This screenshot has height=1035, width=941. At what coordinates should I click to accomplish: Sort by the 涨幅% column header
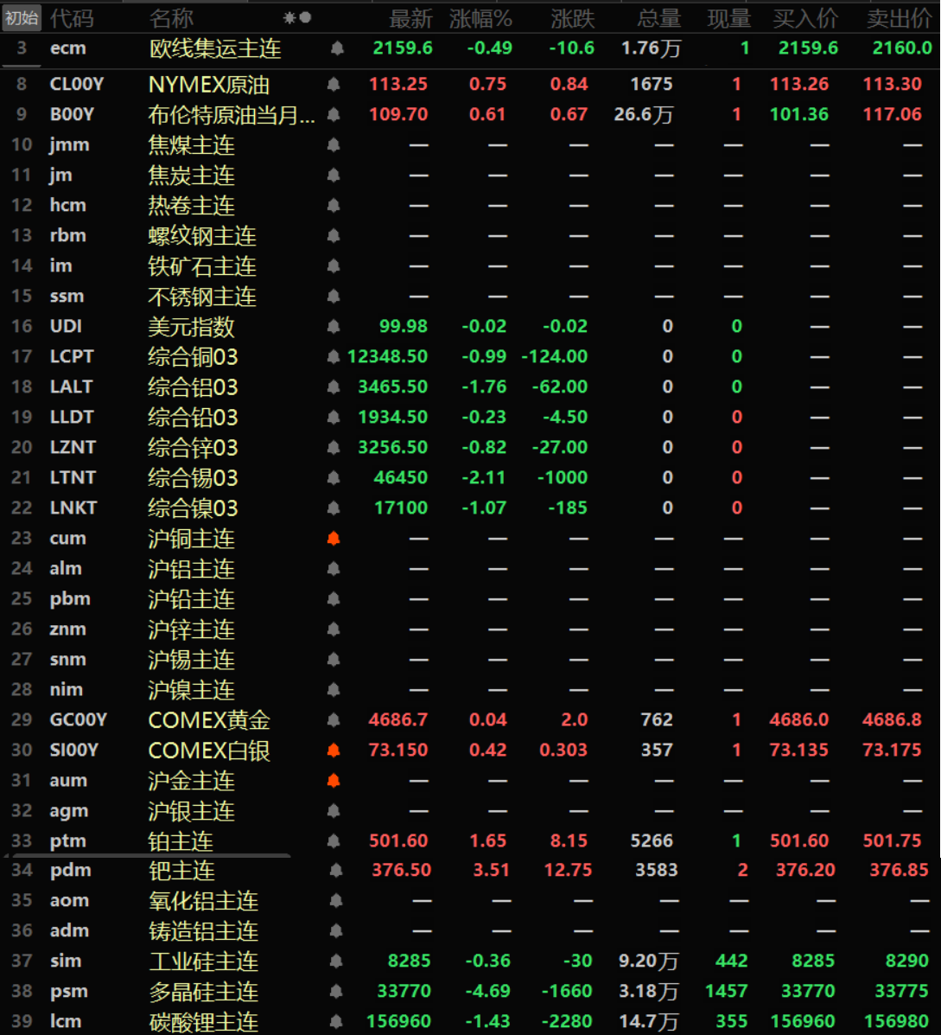480,18
